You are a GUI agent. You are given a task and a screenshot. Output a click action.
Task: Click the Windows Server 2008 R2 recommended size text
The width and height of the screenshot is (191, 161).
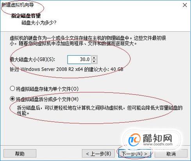(66, 69)
